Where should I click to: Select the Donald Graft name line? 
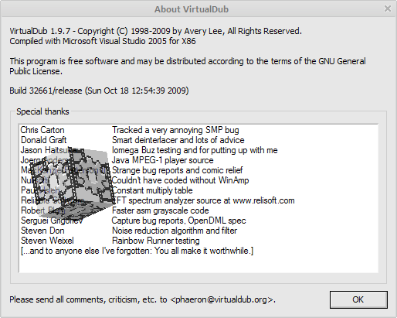tap(44, 140)
